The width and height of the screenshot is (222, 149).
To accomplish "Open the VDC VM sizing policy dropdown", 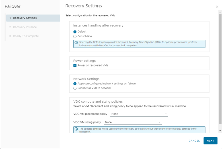I will [x=133, y=122].
